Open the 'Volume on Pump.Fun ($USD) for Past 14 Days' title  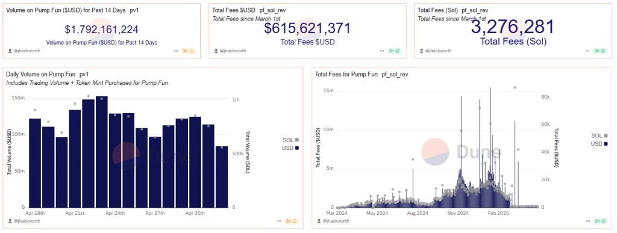pos(66,10)
